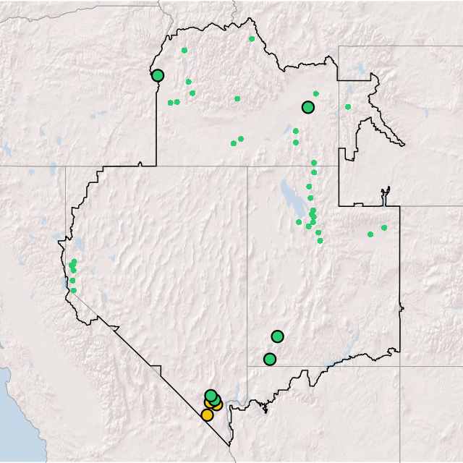Viewport: 463px width, 463px height.
Task: Click small green dot just above northeast large marker
Action: [x=316, y=93]
